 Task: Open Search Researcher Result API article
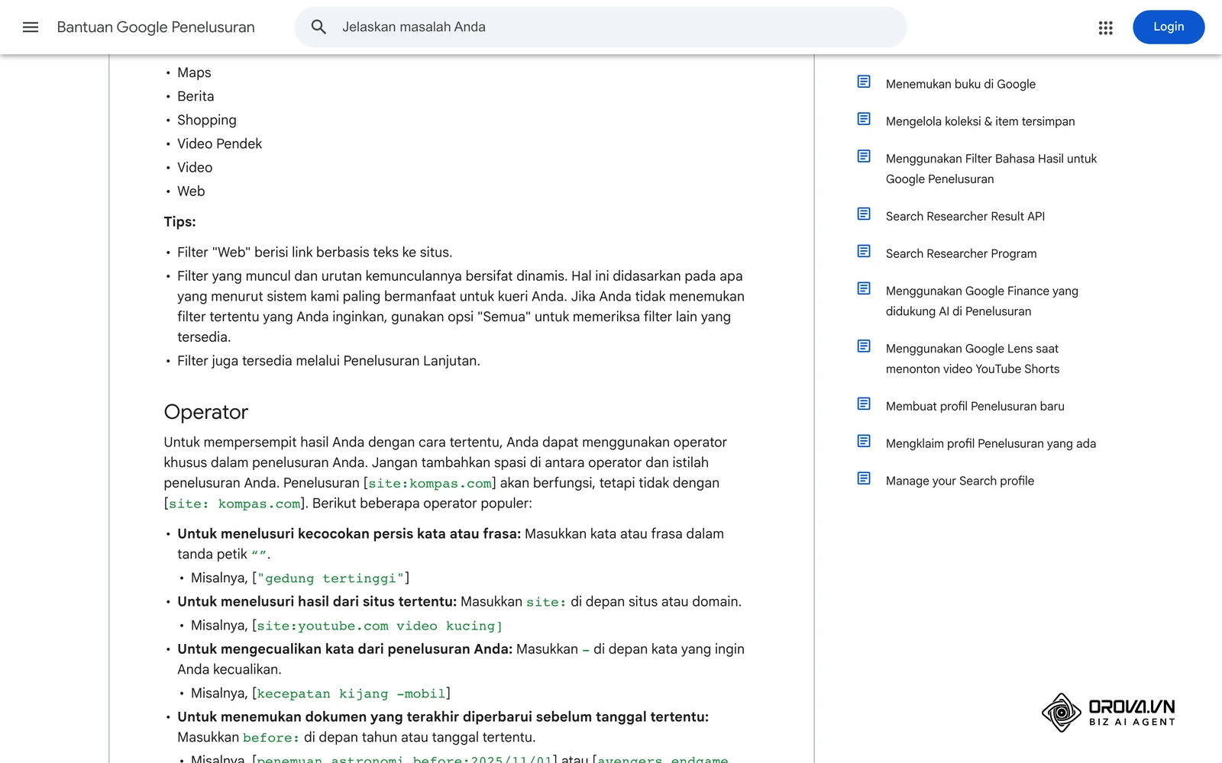(x=965, y=217)
